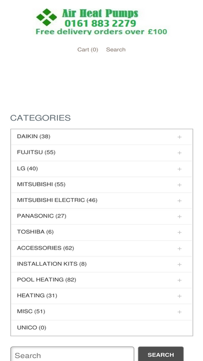Screen dimensions: 203x361
Task: Expand POOL HEATING plus icon
Action: pyautogui.click(x=179, y=280)
